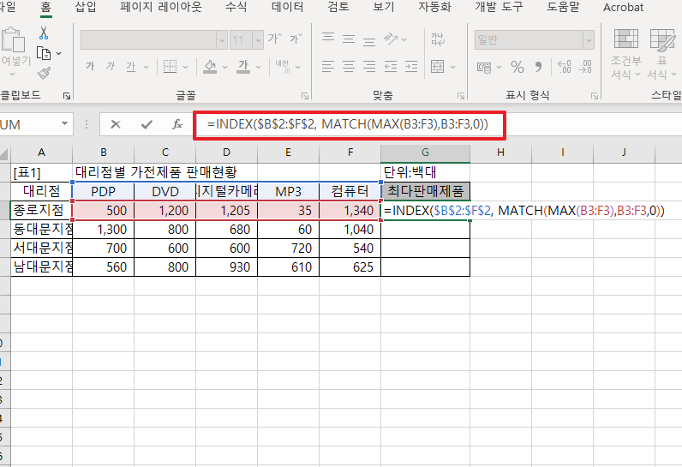Image resolution: width=682 pixels, height=467 pixels.
Task: Click the text orientation icon
Action: tap(391, 39)
